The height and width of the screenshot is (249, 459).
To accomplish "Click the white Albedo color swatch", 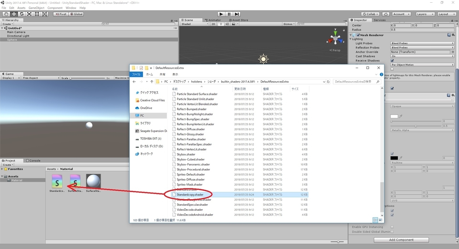I will (394, 116).
